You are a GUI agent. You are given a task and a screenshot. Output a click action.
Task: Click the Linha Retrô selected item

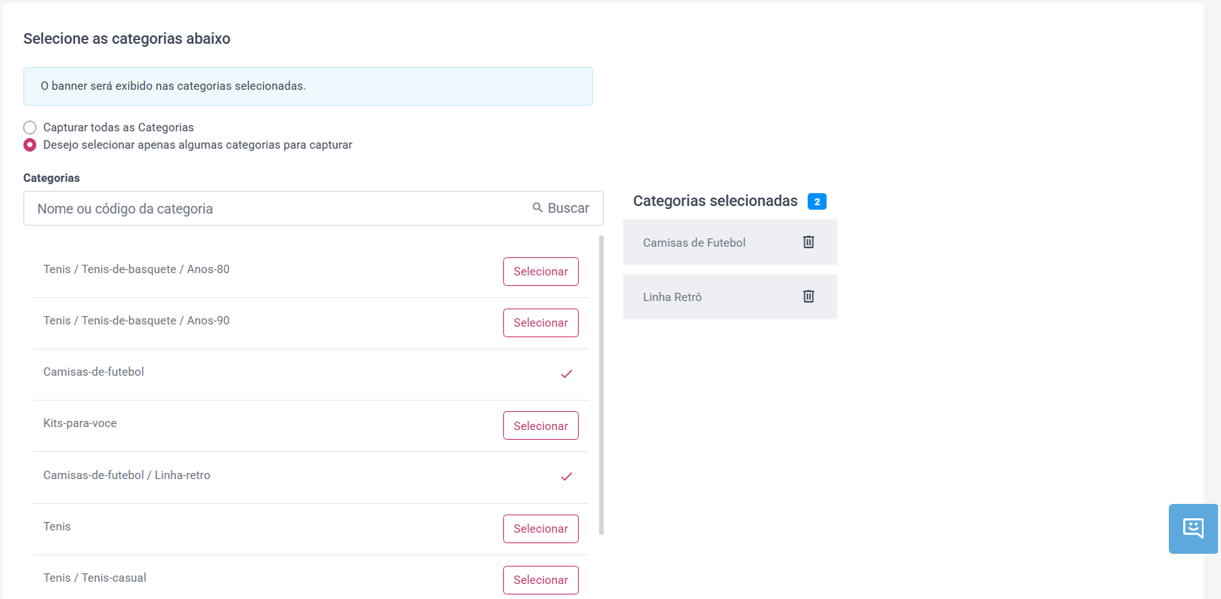coord(730,296)
